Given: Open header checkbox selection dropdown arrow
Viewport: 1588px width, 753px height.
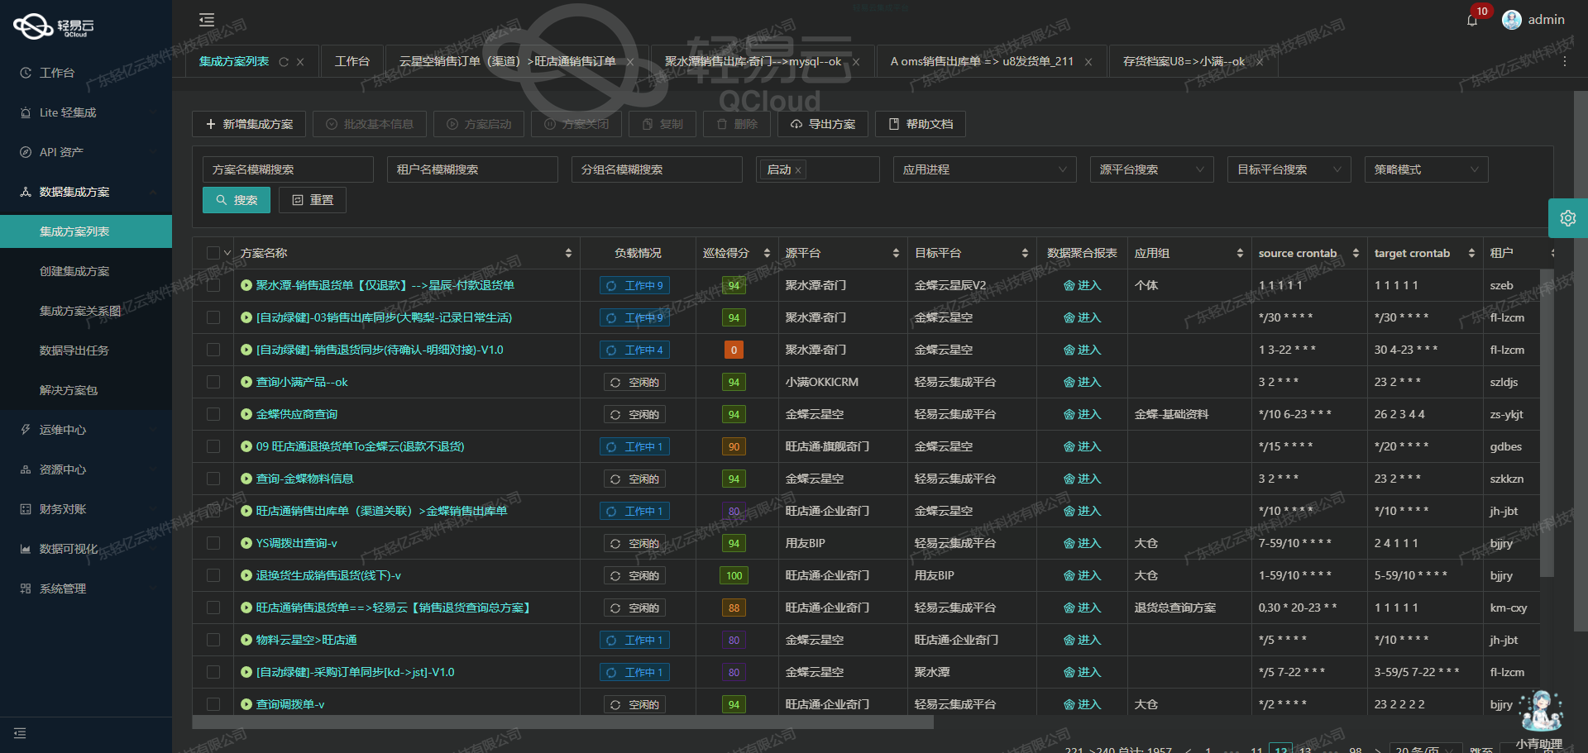Looking at the screenshot, I should [x=227, y=253].
